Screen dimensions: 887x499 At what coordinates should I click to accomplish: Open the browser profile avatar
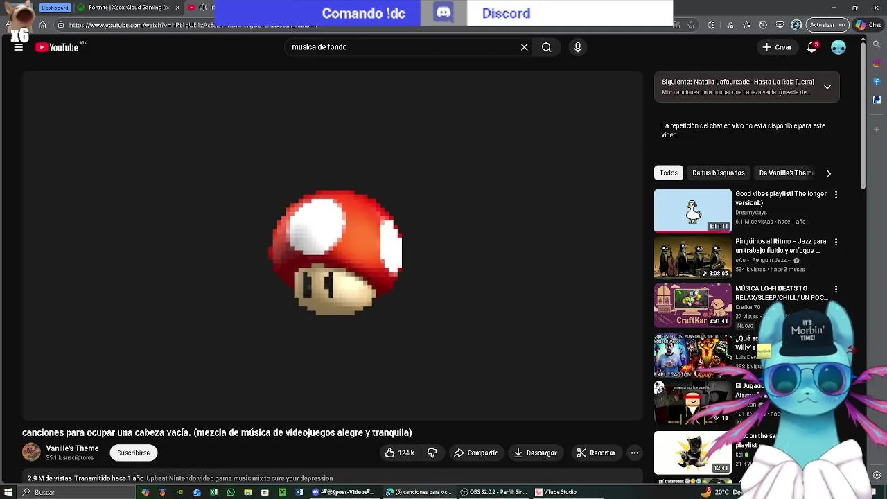pos(796,25)
